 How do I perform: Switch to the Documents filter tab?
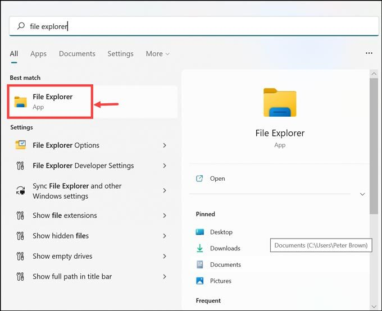(77, 53)
